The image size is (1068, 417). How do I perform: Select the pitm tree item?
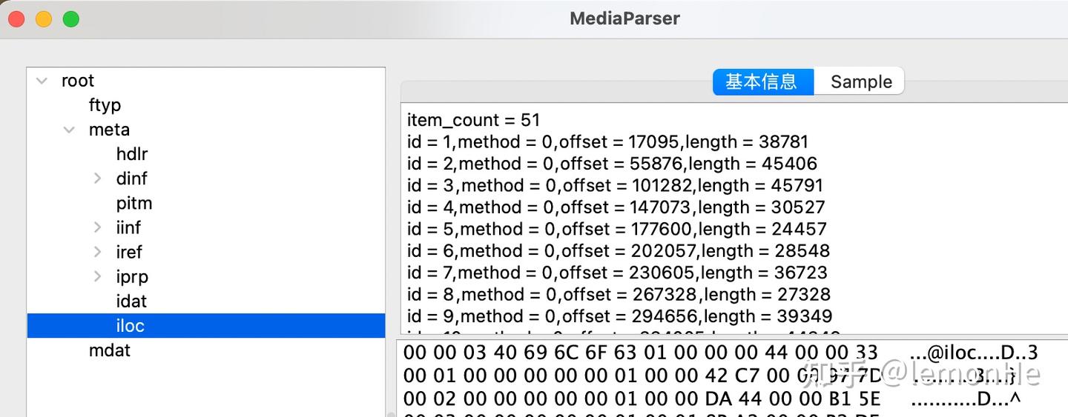(x=134, y=203)
